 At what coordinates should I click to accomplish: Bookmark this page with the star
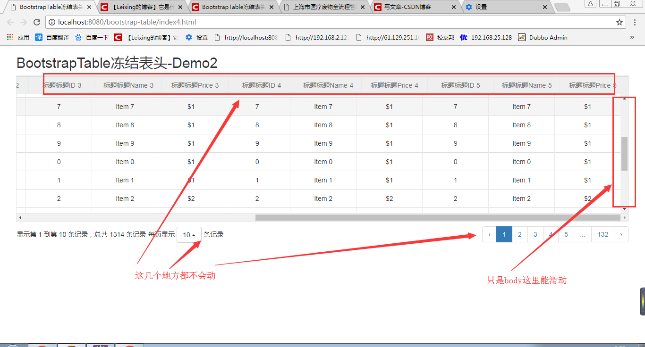point(620,22)
